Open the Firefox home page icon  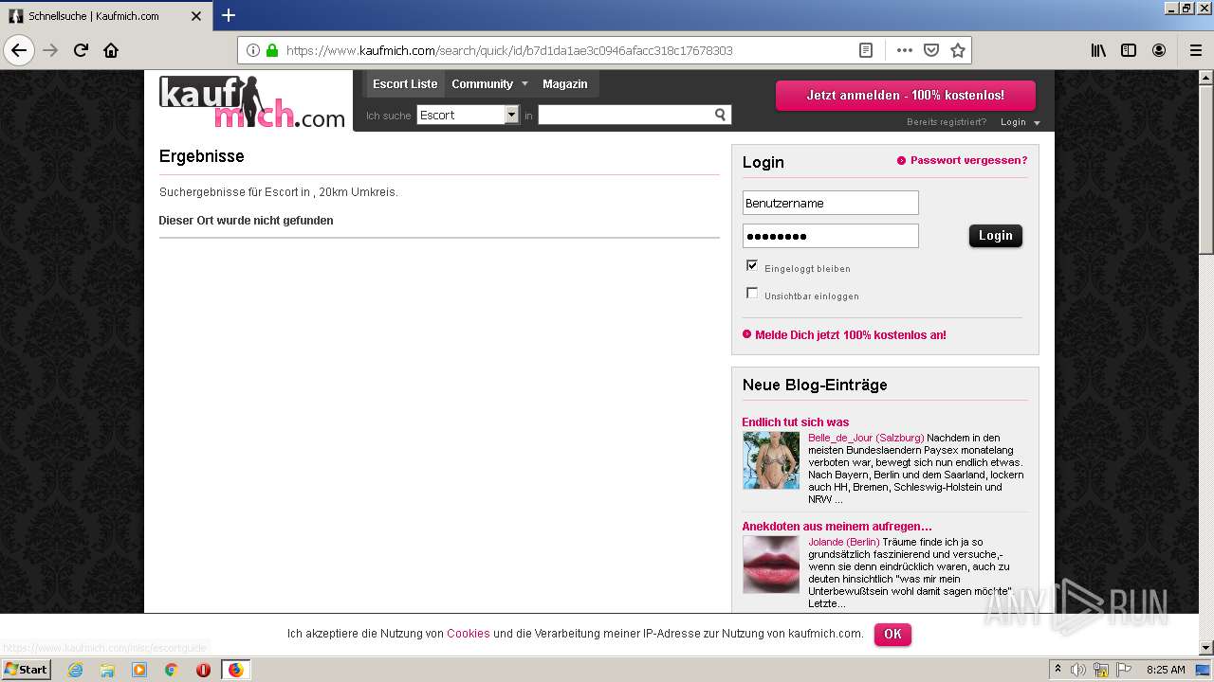(x=111, y=50)
